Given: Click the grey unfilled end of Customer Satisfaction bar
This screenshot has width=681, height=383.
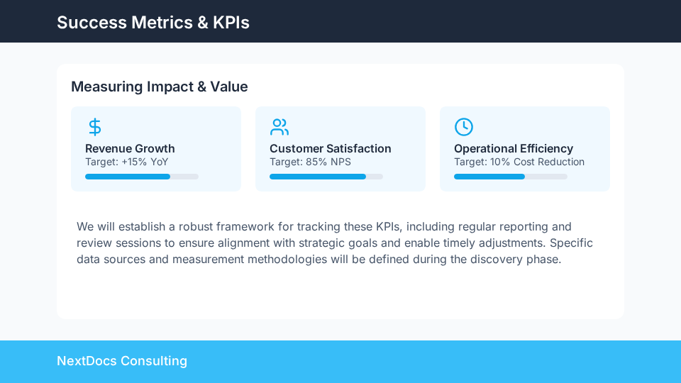Looking at the screenshot, I should (375, 177).
